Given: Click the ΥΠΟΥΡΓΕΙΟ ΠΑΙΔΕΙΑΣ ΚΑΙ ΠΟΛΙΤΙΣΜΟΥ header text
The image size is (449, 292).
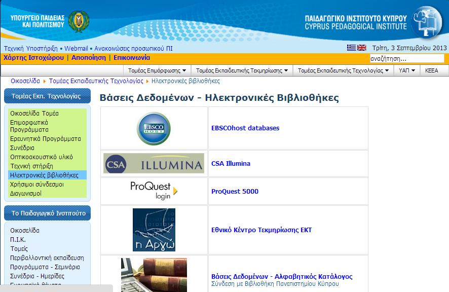Looking at the screenshot, I should pyautogui.click(x=37, y=21).
